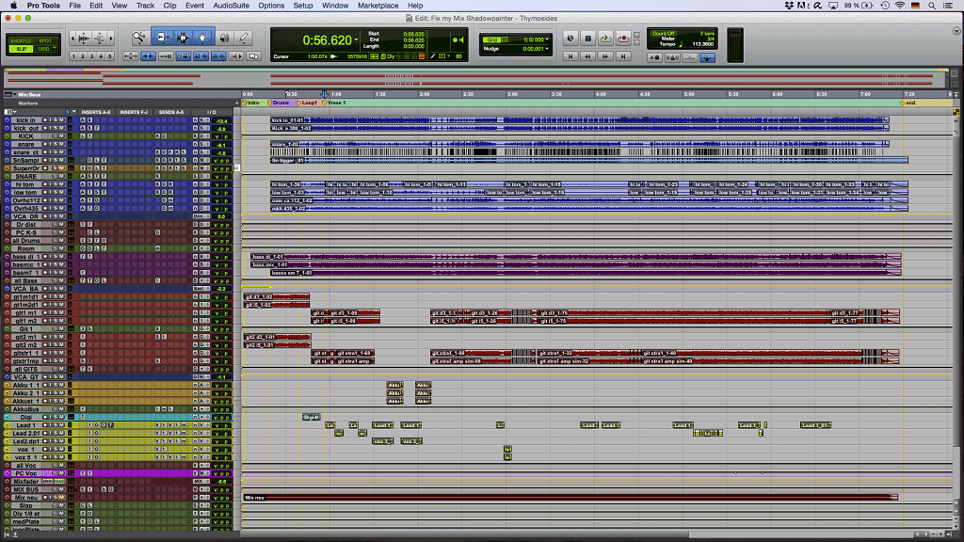This screenshot has width=964, height=542.
Task: Select the Selector waveform tool
Action: click(183, 38)
